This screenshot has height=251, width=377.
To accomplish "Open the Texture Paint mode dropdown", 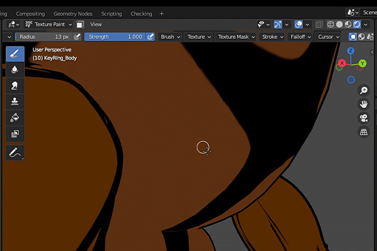I will click(49, 24).
